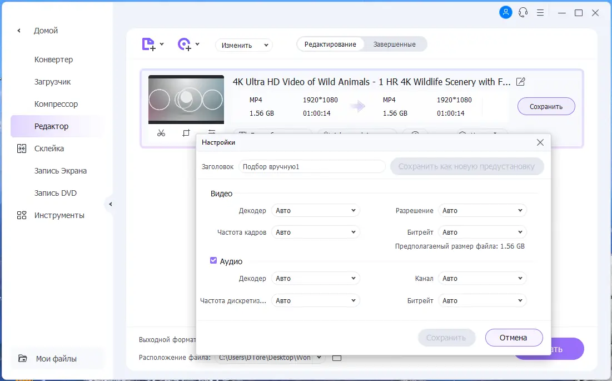Viewport: 612px width, 381px height.
Task: Open Конвертер in the sidebar
Action: coord(53,60)
